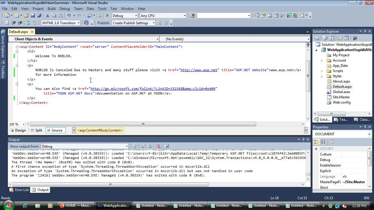Click the Add New Item toolbar icon
This screenshot has width=374, height=210.
(17, 15)
